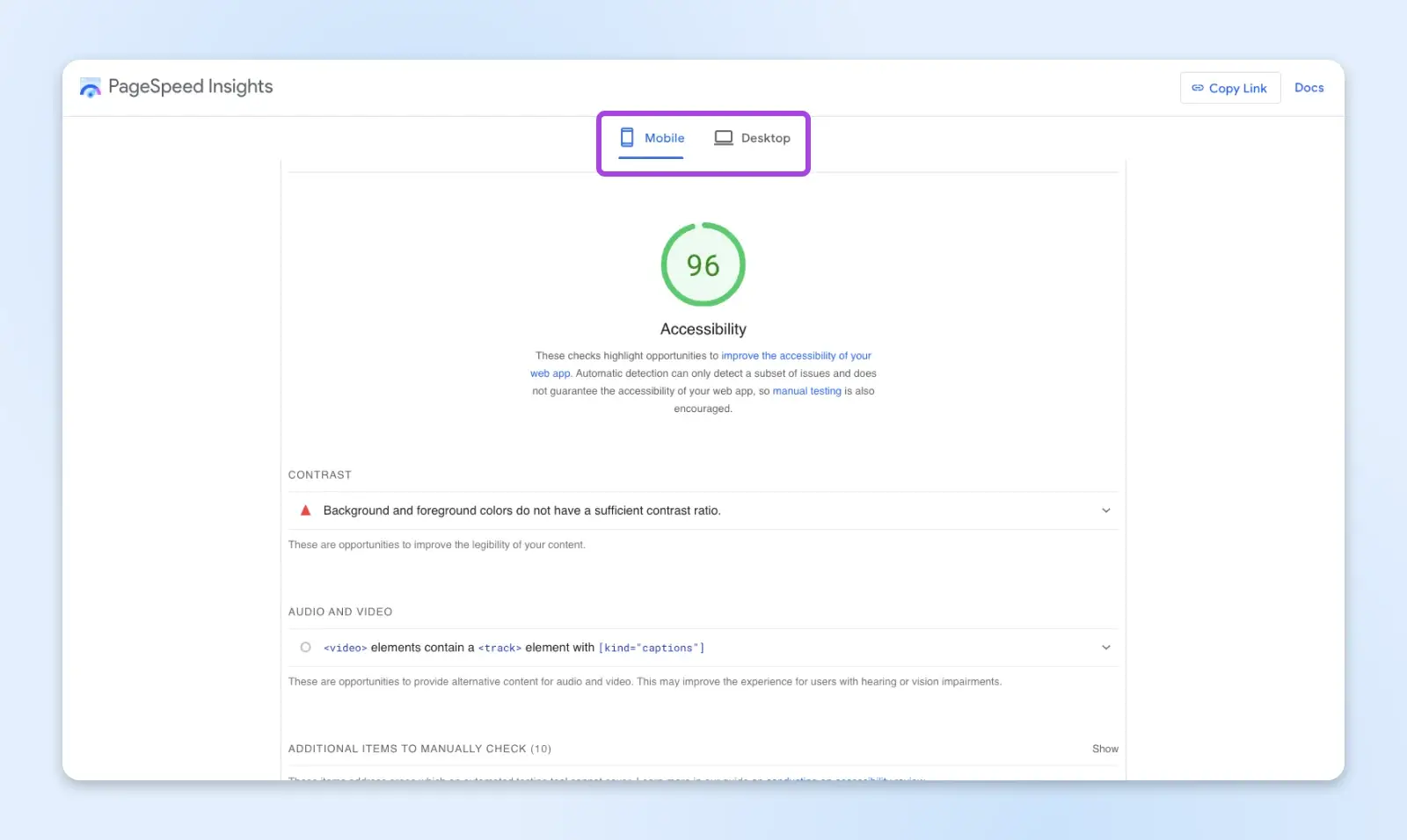
Task: Click the AUDIO AND VIDEO section heading
Action: tap(340, 612)
